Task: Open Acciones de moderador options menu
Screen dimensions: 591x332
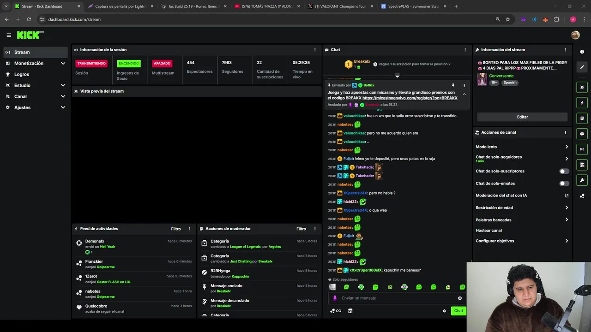Action: click(315, 229)
